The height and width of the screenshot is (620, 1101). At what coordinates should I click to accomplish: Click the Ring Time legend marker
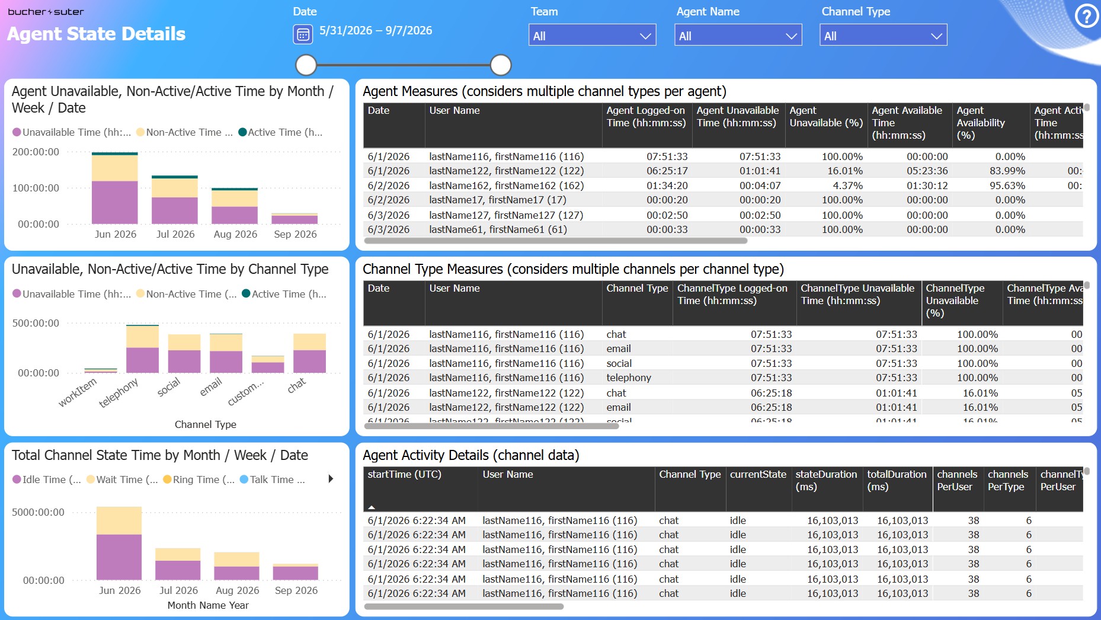pyautogui.click(x=167, y=480)
